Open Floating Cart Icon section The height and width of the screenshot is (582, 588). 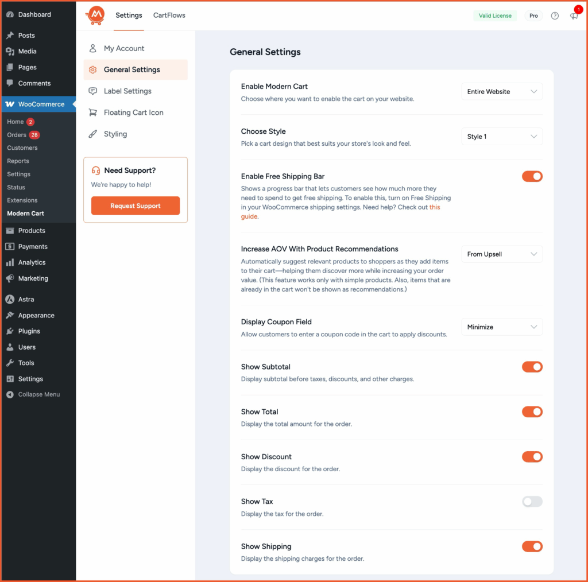pyautogui.click(x=136, y=112)
